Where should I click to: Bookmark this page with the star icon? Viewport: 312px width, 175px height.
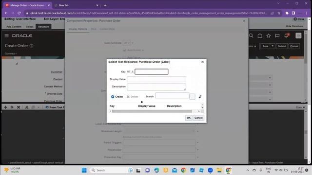pyautogui.click(x=279, y=13)
